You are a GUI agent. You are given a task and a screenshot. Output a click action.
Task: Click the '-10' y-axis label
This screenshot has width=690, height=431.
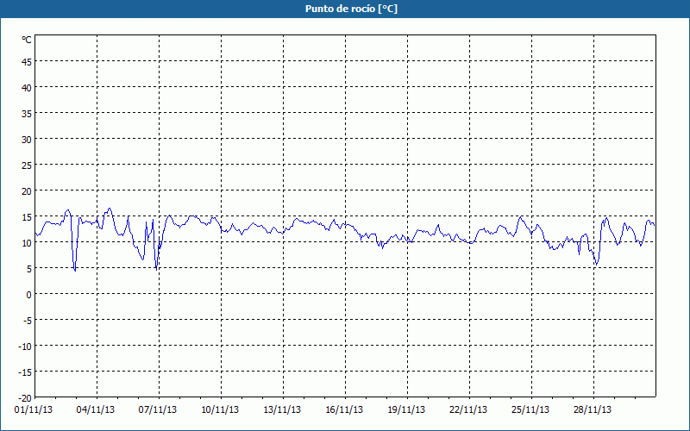click(x=25, y=347)
